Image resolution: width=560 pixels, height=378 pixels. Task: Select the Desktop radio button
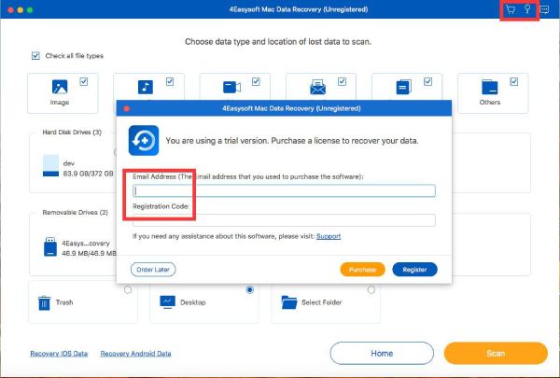pyautogui.click(x=250, y=289)
